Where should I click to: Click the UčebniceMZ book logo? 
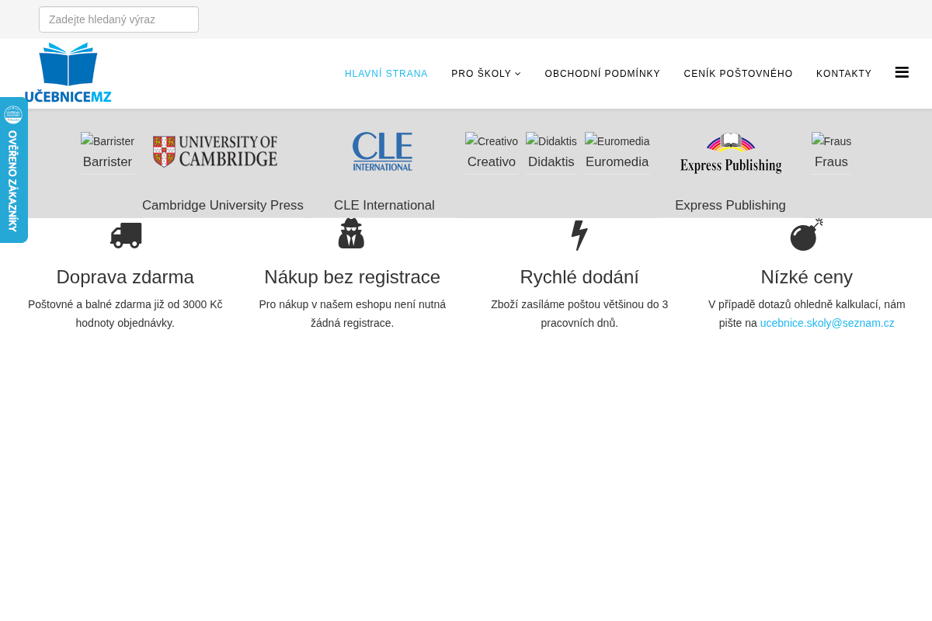point(68,73)
